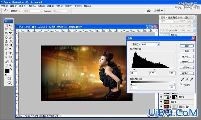Select the Zoom tool
Screen dimensions: 201x120
point(11,65)
